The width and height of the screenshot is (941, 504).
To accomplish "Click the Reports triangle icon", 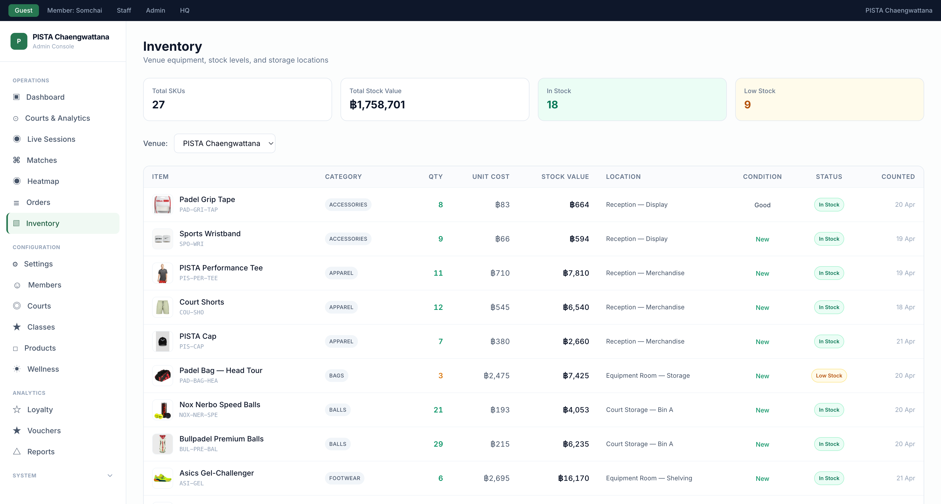I will 17,451.
